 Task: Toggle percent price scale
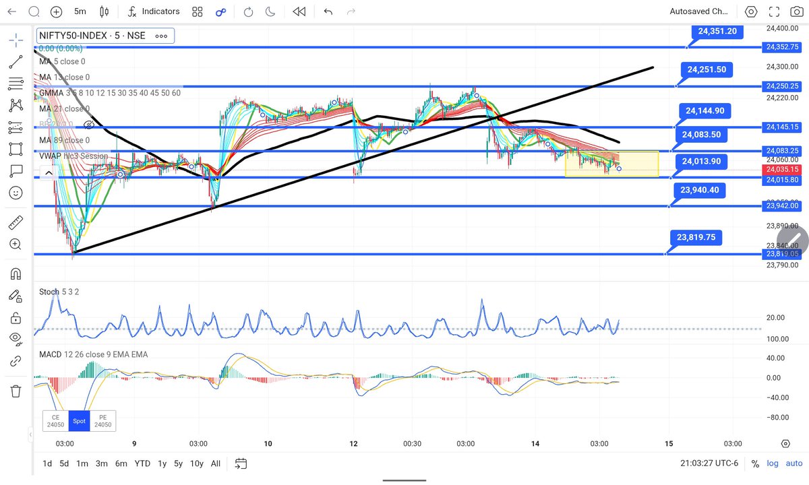755,464
